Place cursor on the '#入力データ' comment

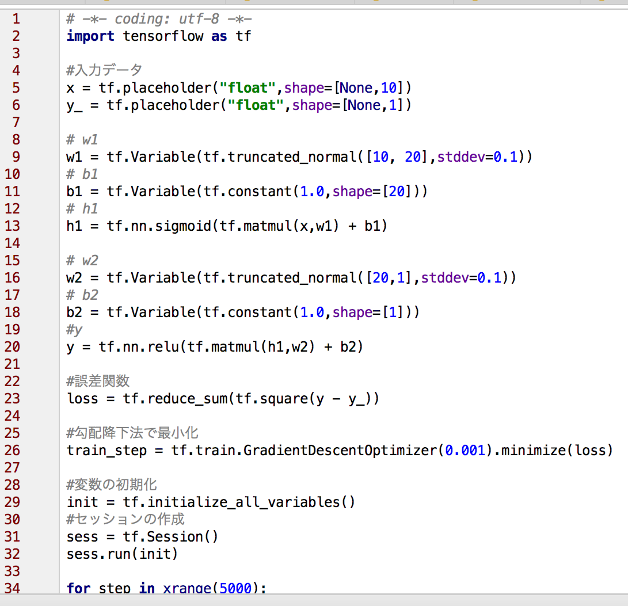104,70
